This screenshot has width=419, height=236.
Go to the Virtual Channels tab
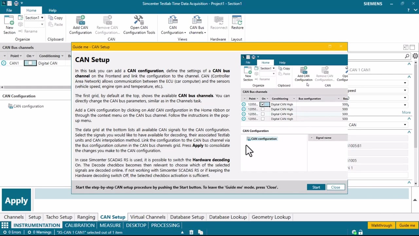tap(148, 217)
